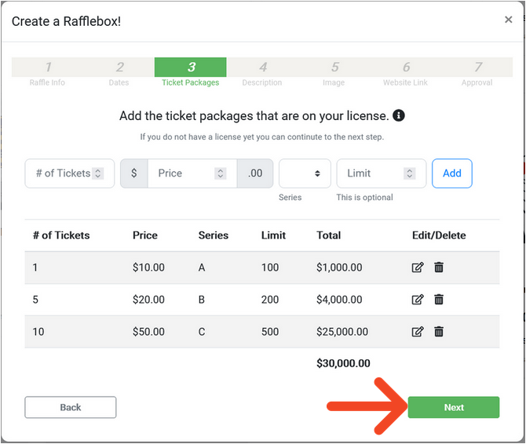Adjust the Price field spinner arrows
Image resolution: width=526 pixels, height=444 pixels.
pyautogui.click(x=221, y=173)
